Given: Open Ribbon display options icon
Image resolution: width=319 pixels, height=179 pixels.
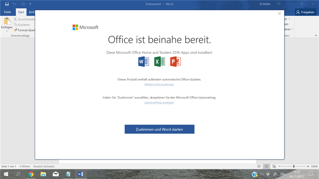Looking at the screenshot, I should coord(279,4).
